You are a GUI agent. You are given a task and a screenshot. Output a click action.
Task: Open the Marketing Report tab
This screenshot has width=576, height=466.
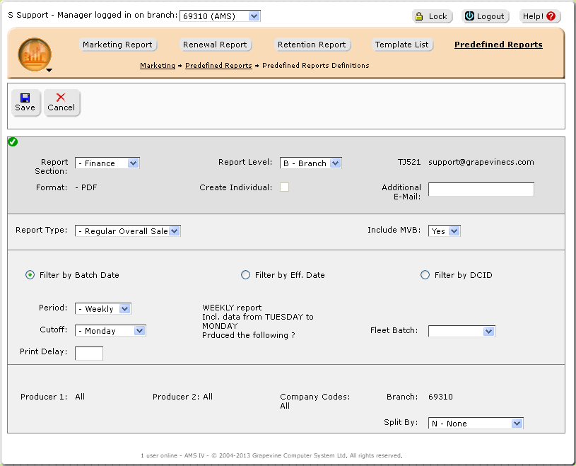click(x=117, y=45)
